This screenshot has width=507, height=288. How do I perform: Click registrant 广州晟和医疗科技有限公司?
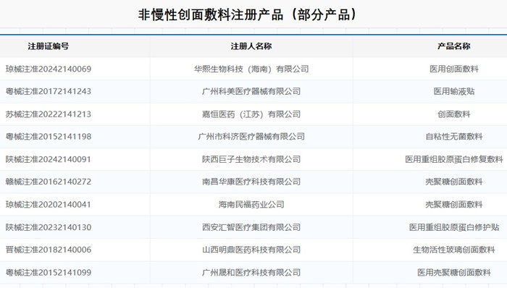pos(251,272)
